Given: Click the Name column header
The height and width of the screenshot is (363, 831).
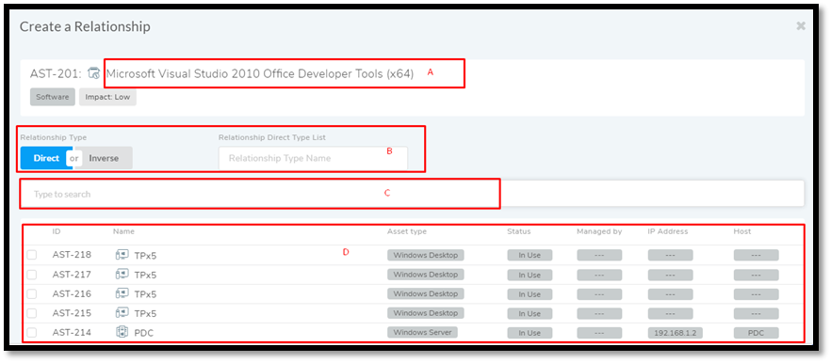Looking at the screenshot, I should 123,231.
